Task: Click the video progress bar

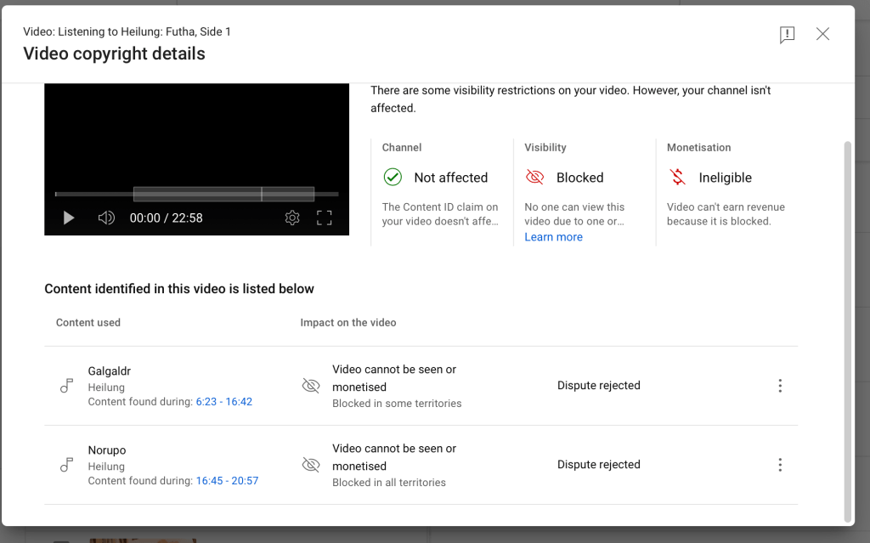Action: 196,195
